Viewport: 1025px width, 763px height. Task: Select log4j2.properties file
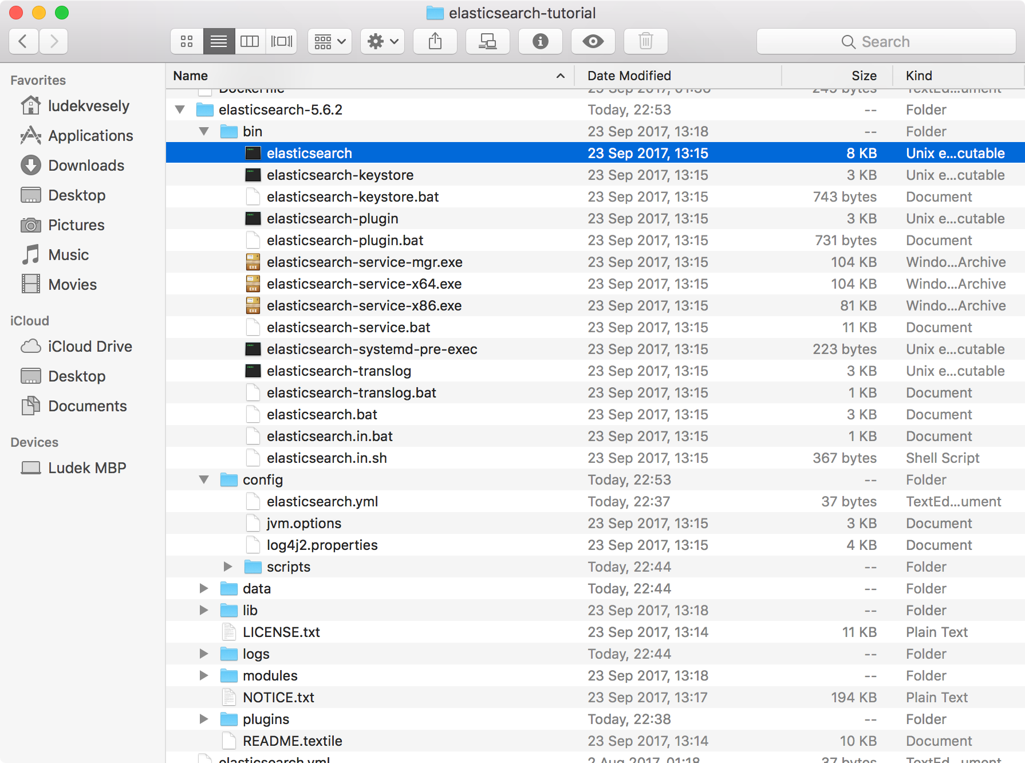pos(322,545)
